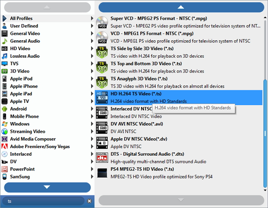The width and height of the screenshot is (268, 208).
Task: Expand the Interlaced submenu arrow
Action: pos(92,154)
